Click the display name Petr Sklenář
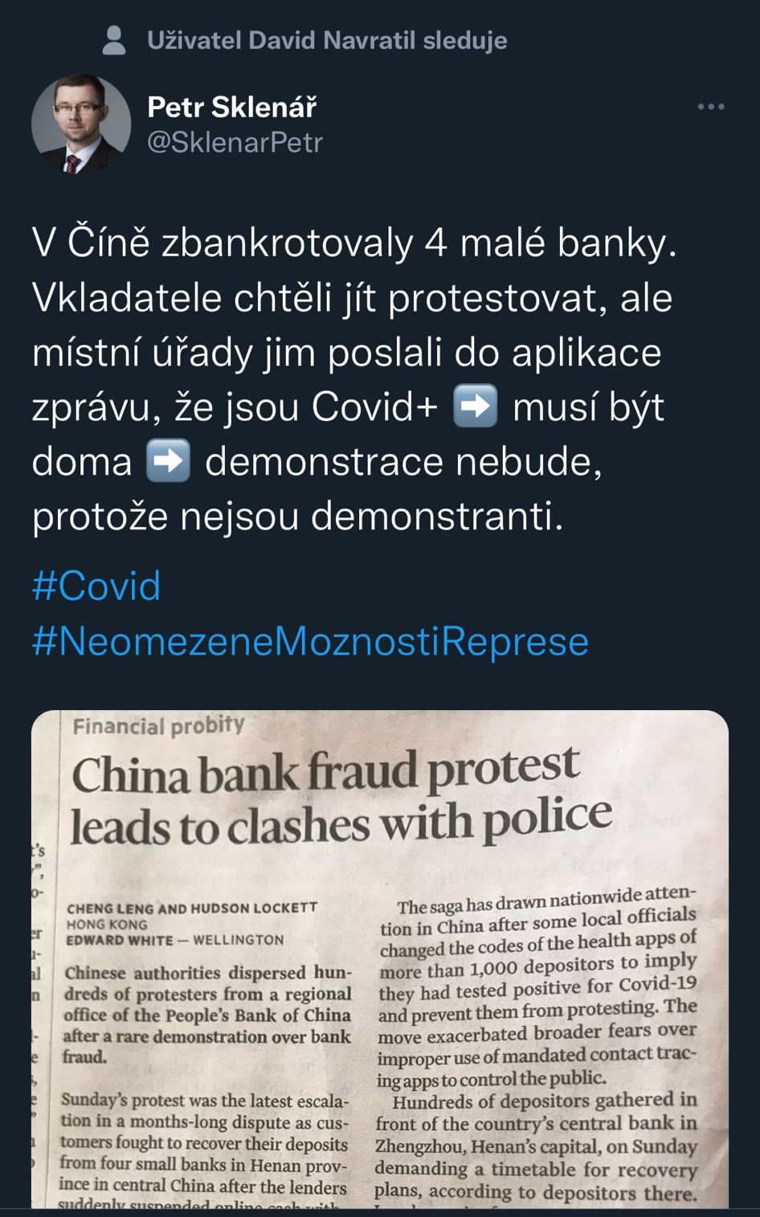The width and height of the screenshot is (760, 1217). (232, 106)
